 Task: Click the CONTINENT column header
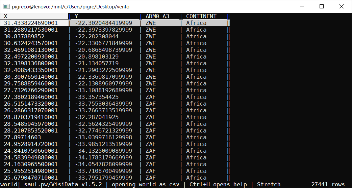tap(201, 16)
